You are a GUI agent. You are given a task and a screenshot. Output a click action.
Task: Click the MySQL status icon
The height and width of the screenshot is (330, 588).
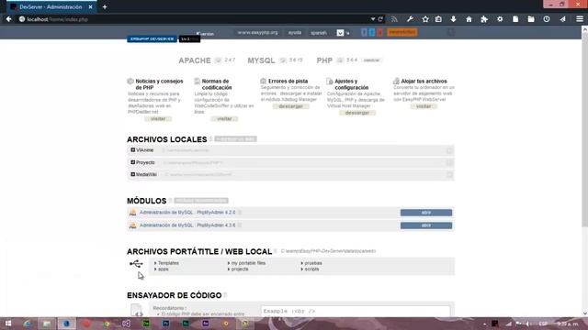(283, 60)
